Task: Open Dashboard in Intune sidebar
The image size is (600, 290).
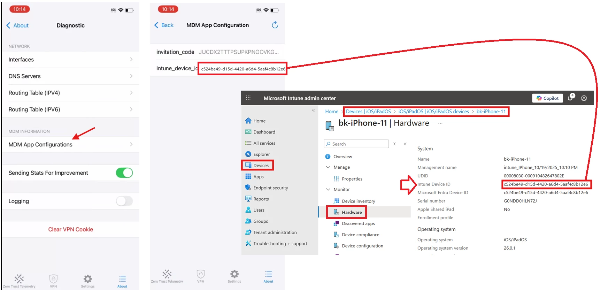Action: click(260, 132)
